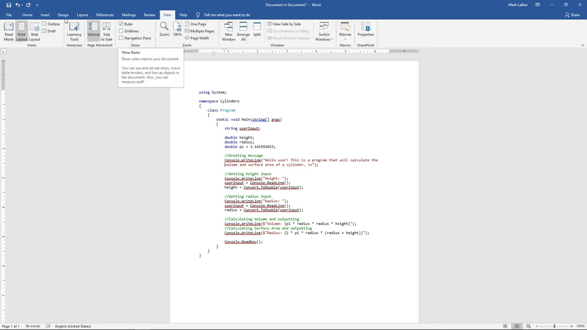This screenshot has height=330, width=587.
Task: Select Print Layout view in ribbon
Action: tap(22, 32)
